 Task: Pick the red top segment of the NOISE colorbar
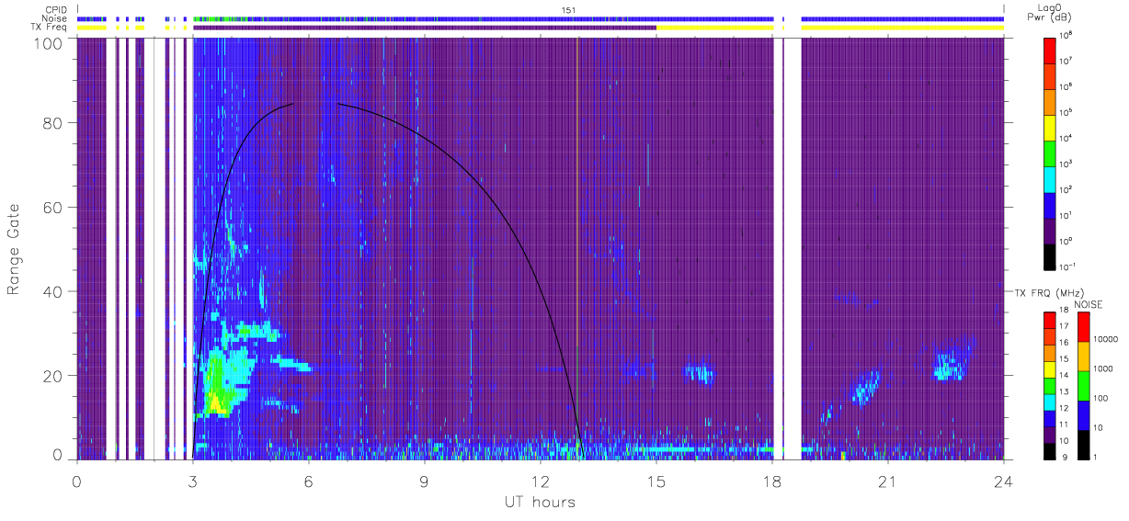[x=1083, y=326]
